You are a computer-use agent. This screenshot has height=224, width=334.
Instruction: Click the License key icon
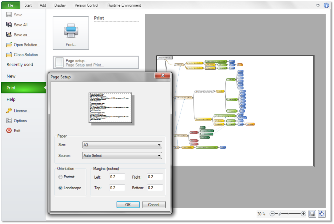[x=9, y=111]
